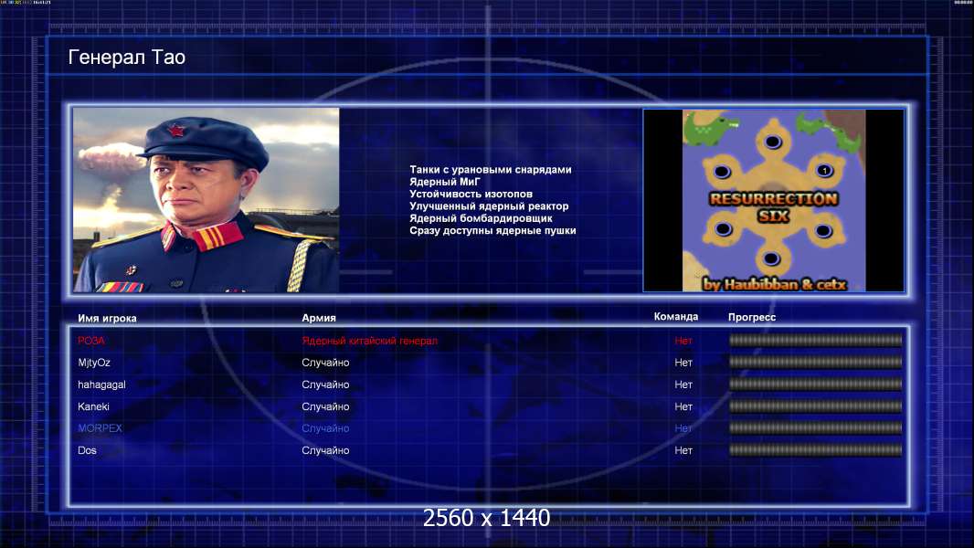974x548 pixels.
Task: Click team value 'Нет' in Kaneki row
Action: 683,406
